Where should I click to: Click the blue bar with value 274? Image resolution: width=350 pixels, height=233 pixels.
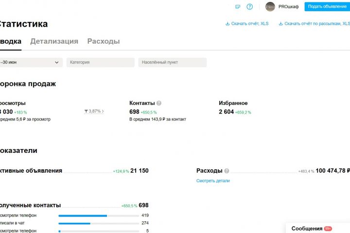tap(74, 223)
